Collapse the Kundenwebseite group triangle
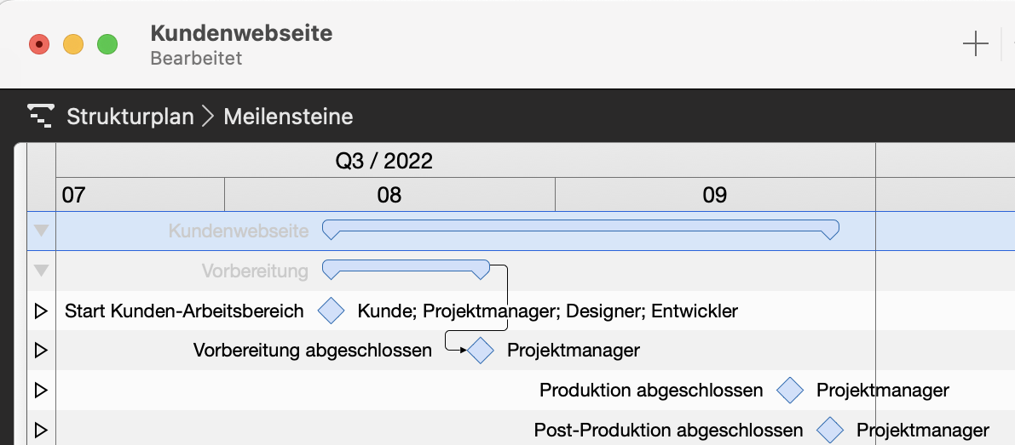This screenshot has width=1015, height=445. click(41, 231)
